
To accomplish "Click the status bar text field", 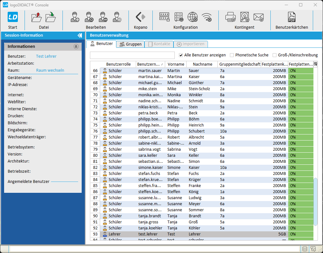I will tap(155, 249).
